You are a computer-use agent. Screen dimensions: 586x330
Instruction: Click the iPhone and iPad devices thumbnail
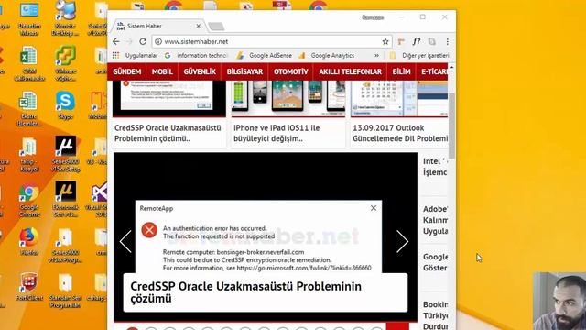(288, 98)
